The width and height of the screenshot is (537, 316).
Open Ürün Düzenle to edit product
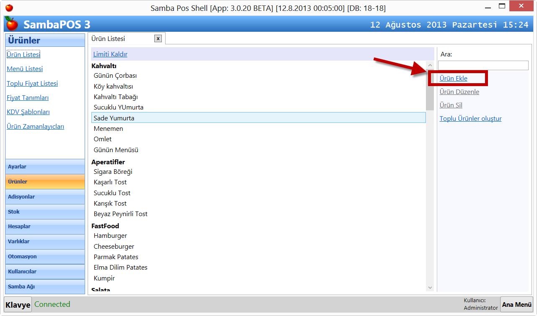[459, 92]
